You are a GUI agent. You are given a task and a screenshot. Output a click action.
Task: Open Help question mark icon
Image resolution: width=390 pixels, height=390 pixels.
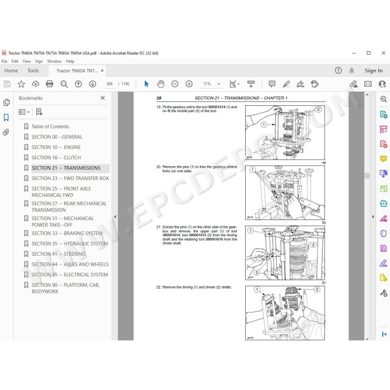coord(338,70)
